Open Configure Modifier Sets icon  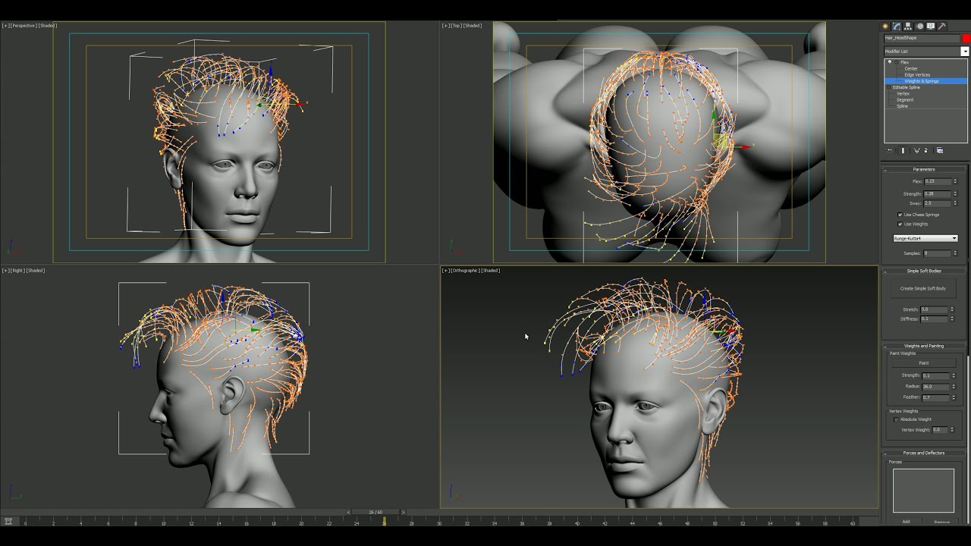point(940,150)
